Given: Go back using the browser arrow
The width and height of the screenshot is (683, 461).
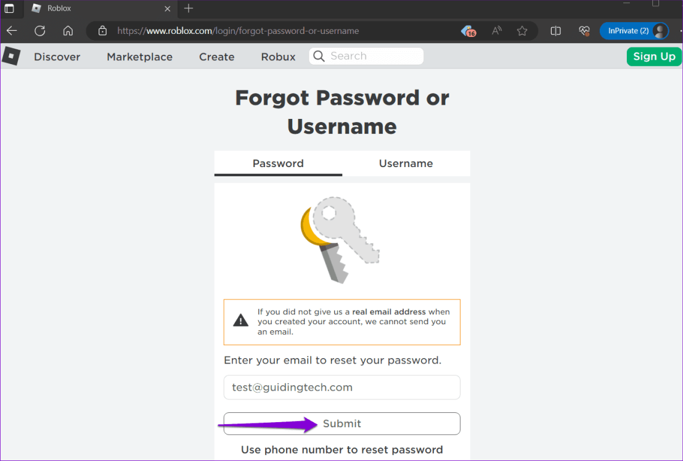Looking at the screenshot, I should pyautogui.click(x=12, y=31).
